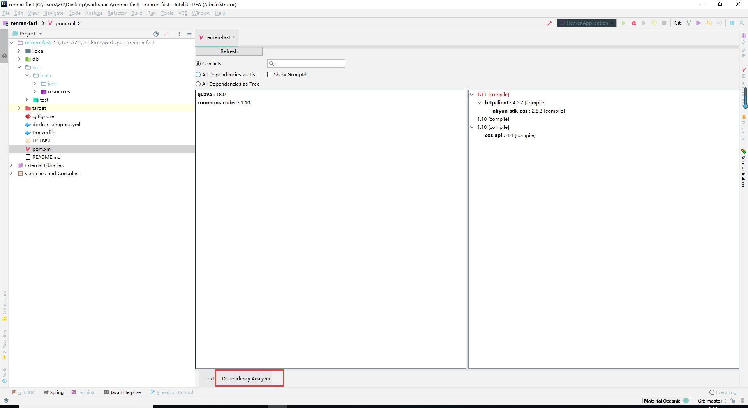The height and width of the screenshot is (408, 748).
Task: Open the Git master branch selector
Action: (712, 401)
